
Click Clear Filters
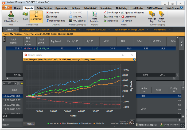(129, 17)
